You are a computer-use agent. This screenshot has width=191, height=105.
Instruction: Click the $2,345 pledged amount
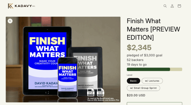click(139, 47)
